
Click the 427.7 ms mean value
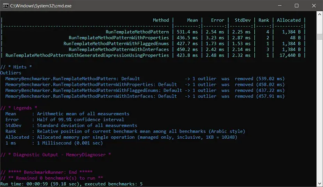click(187, 44)
